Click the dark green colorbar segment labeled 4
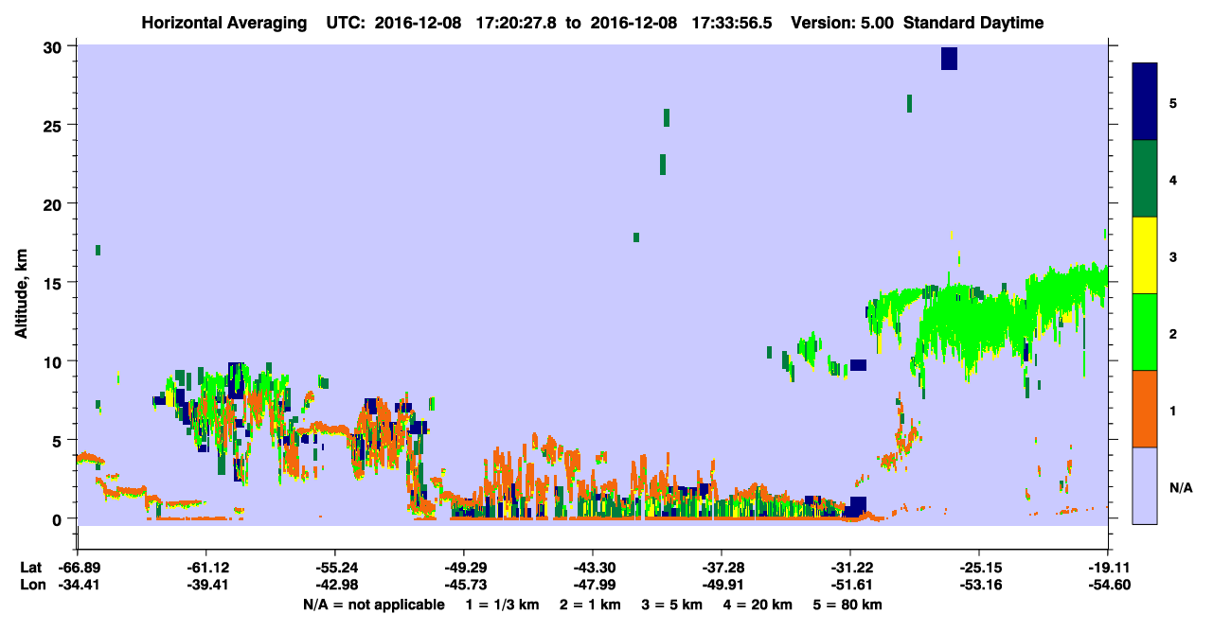This screenshot has height=631, width=1231. coord(1145,179)
